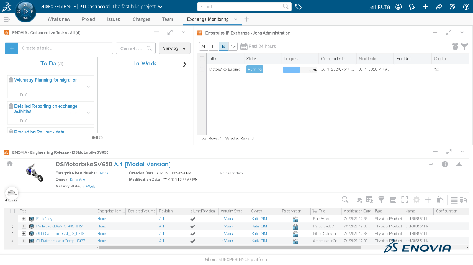Open the information icon for DSMotorbikeSV650
This screenshot has height=265, width=473.
click(x=445, y=164)
